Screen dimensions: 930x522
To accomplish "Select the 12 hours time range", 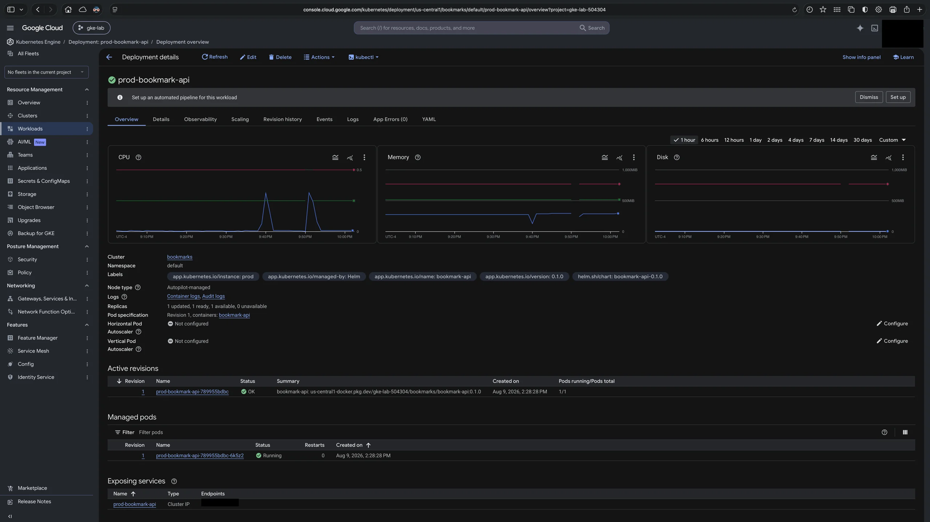I will pyautogui.click(x=733, y=140).
